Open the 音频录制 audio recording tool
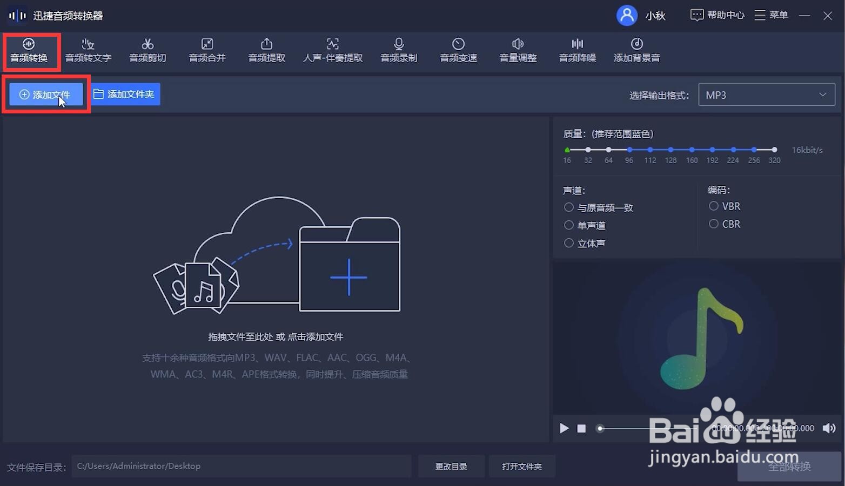The image size is (845, 486). pos(399,51)
